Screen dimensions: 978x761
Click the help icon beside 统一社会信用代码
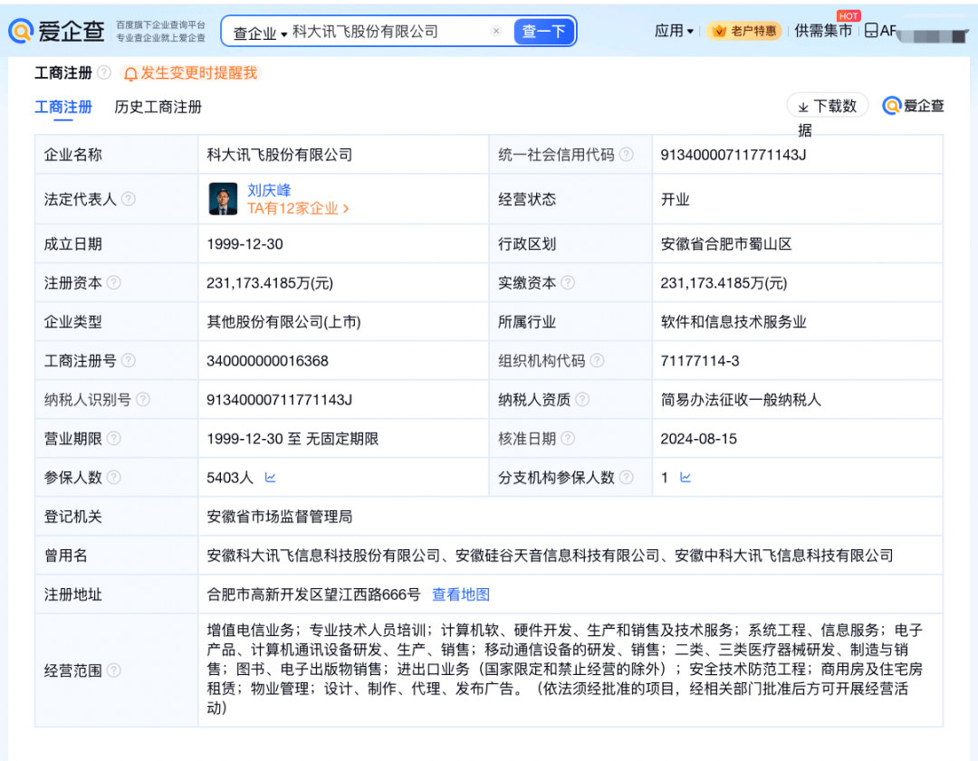coord(627,155)
